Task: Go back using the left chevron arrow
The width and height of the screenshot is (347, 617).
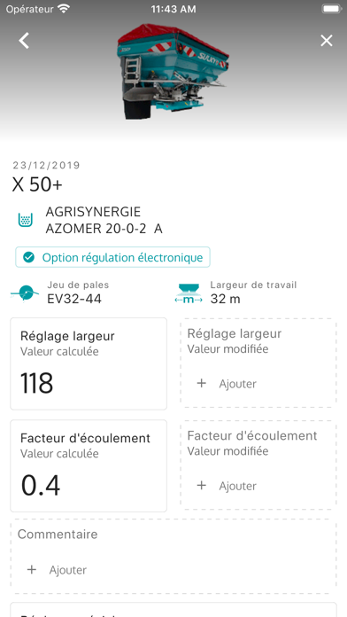Action: click(24, 41)
